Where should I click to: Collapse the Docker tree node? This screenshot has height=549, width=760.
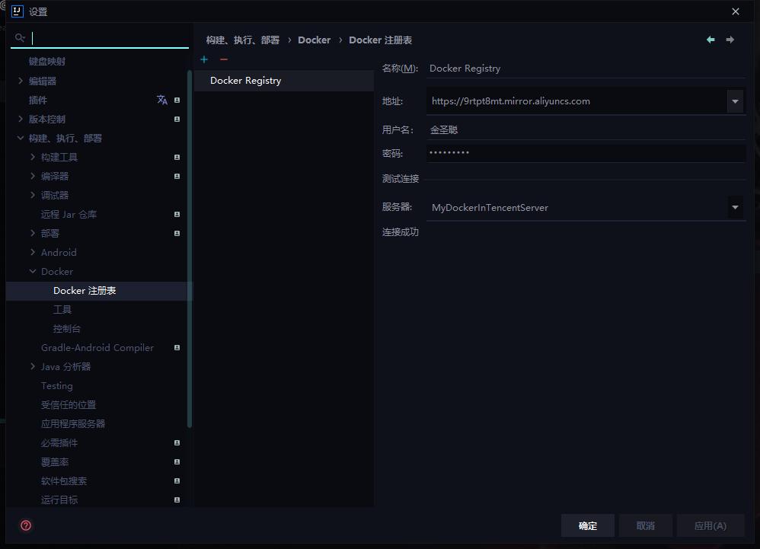point(33,271)
